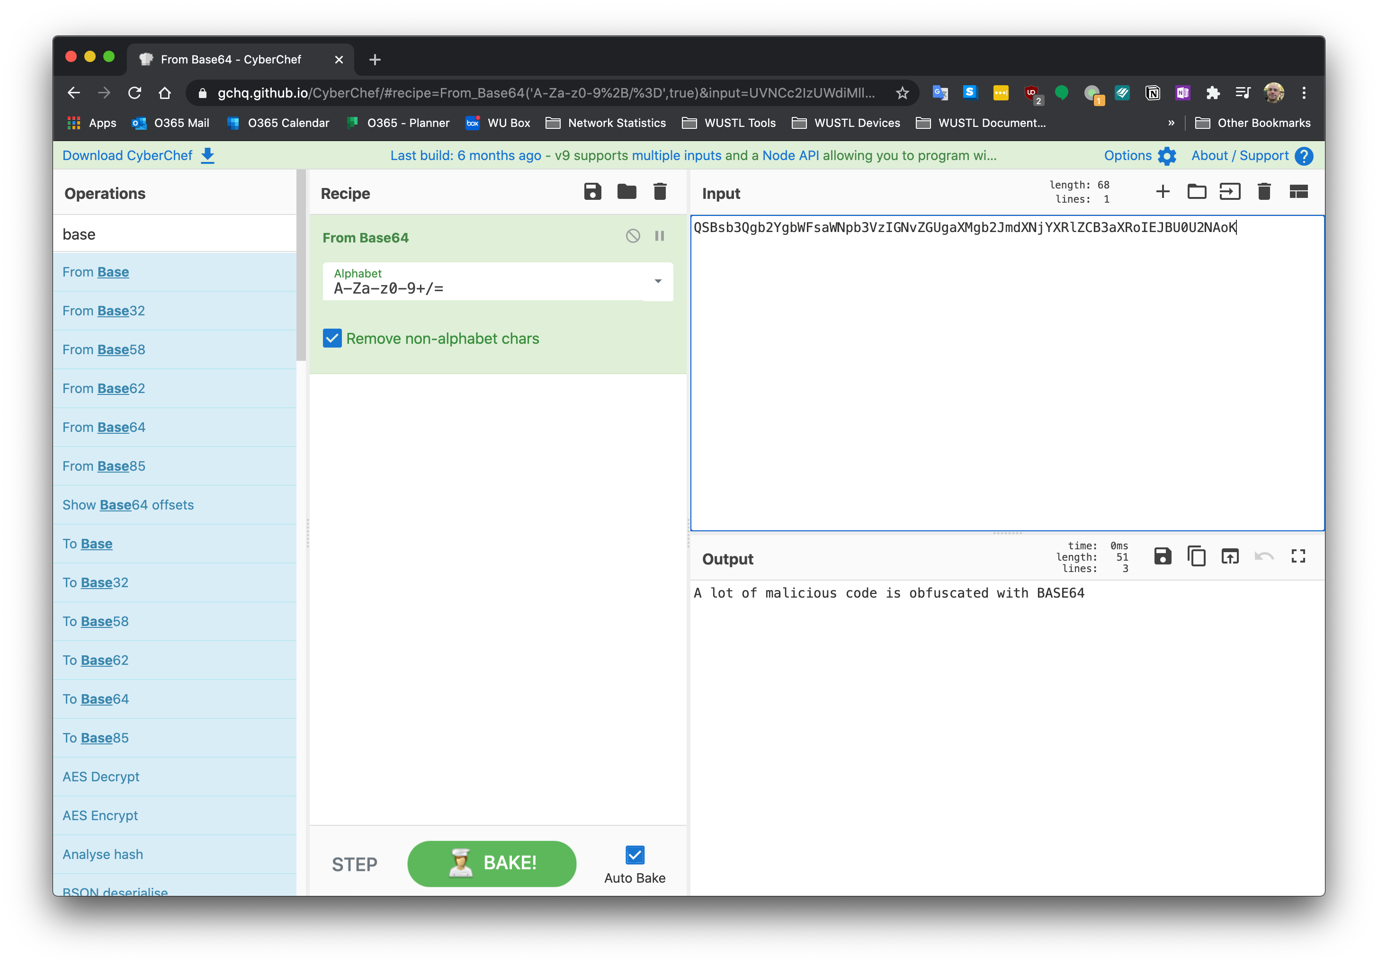Open the Notion extension icon

tap(1152, 93)
